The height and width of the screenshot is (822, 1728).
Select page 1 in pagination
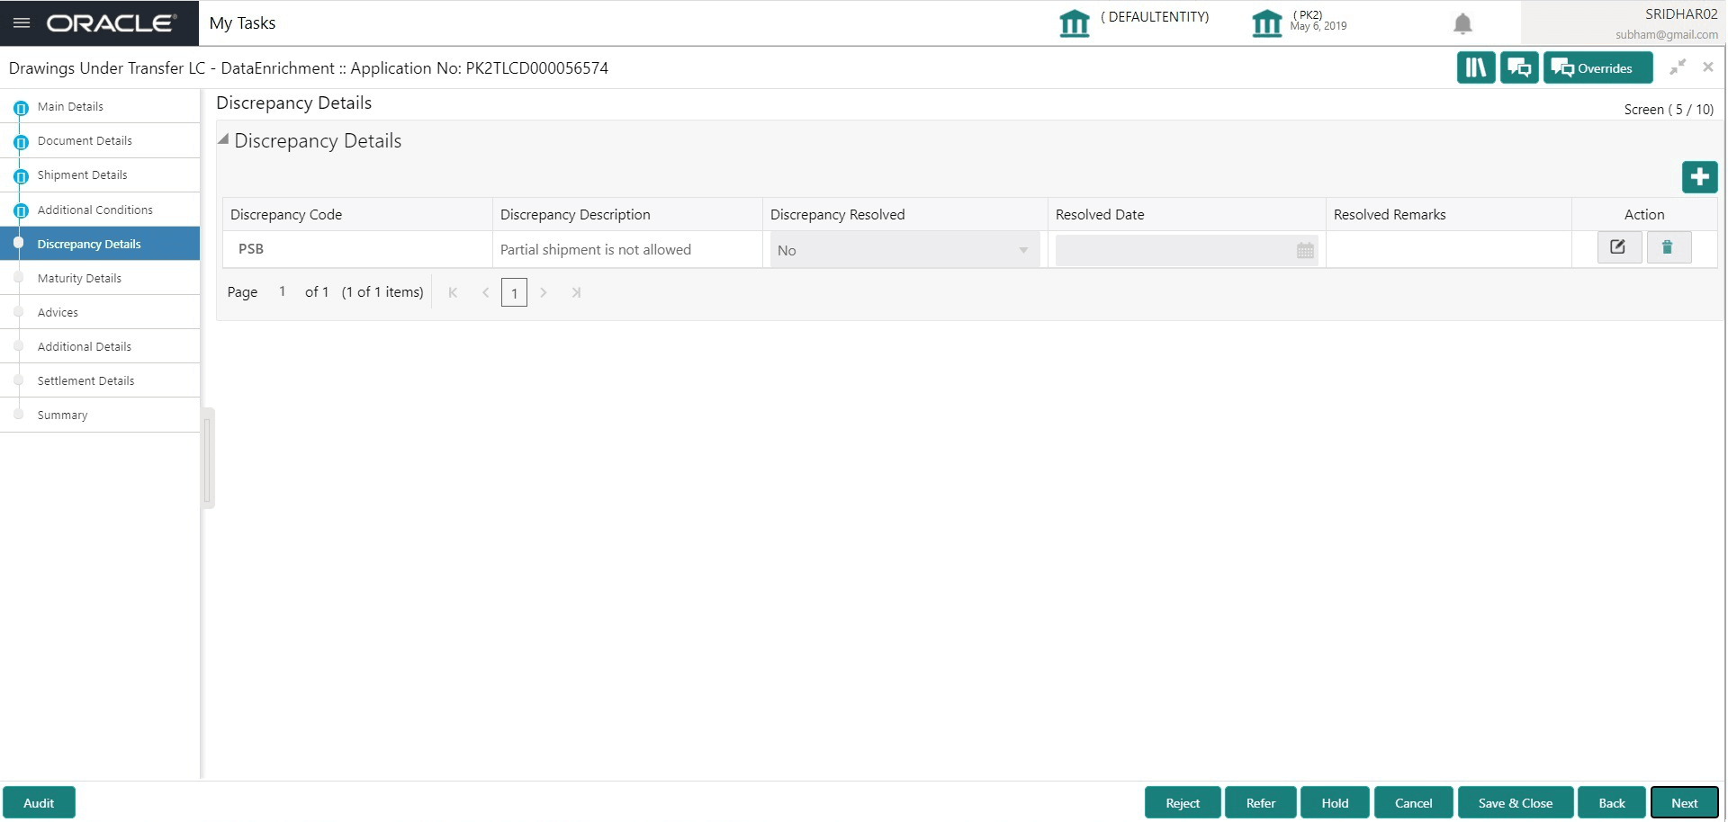pos(514,293)
